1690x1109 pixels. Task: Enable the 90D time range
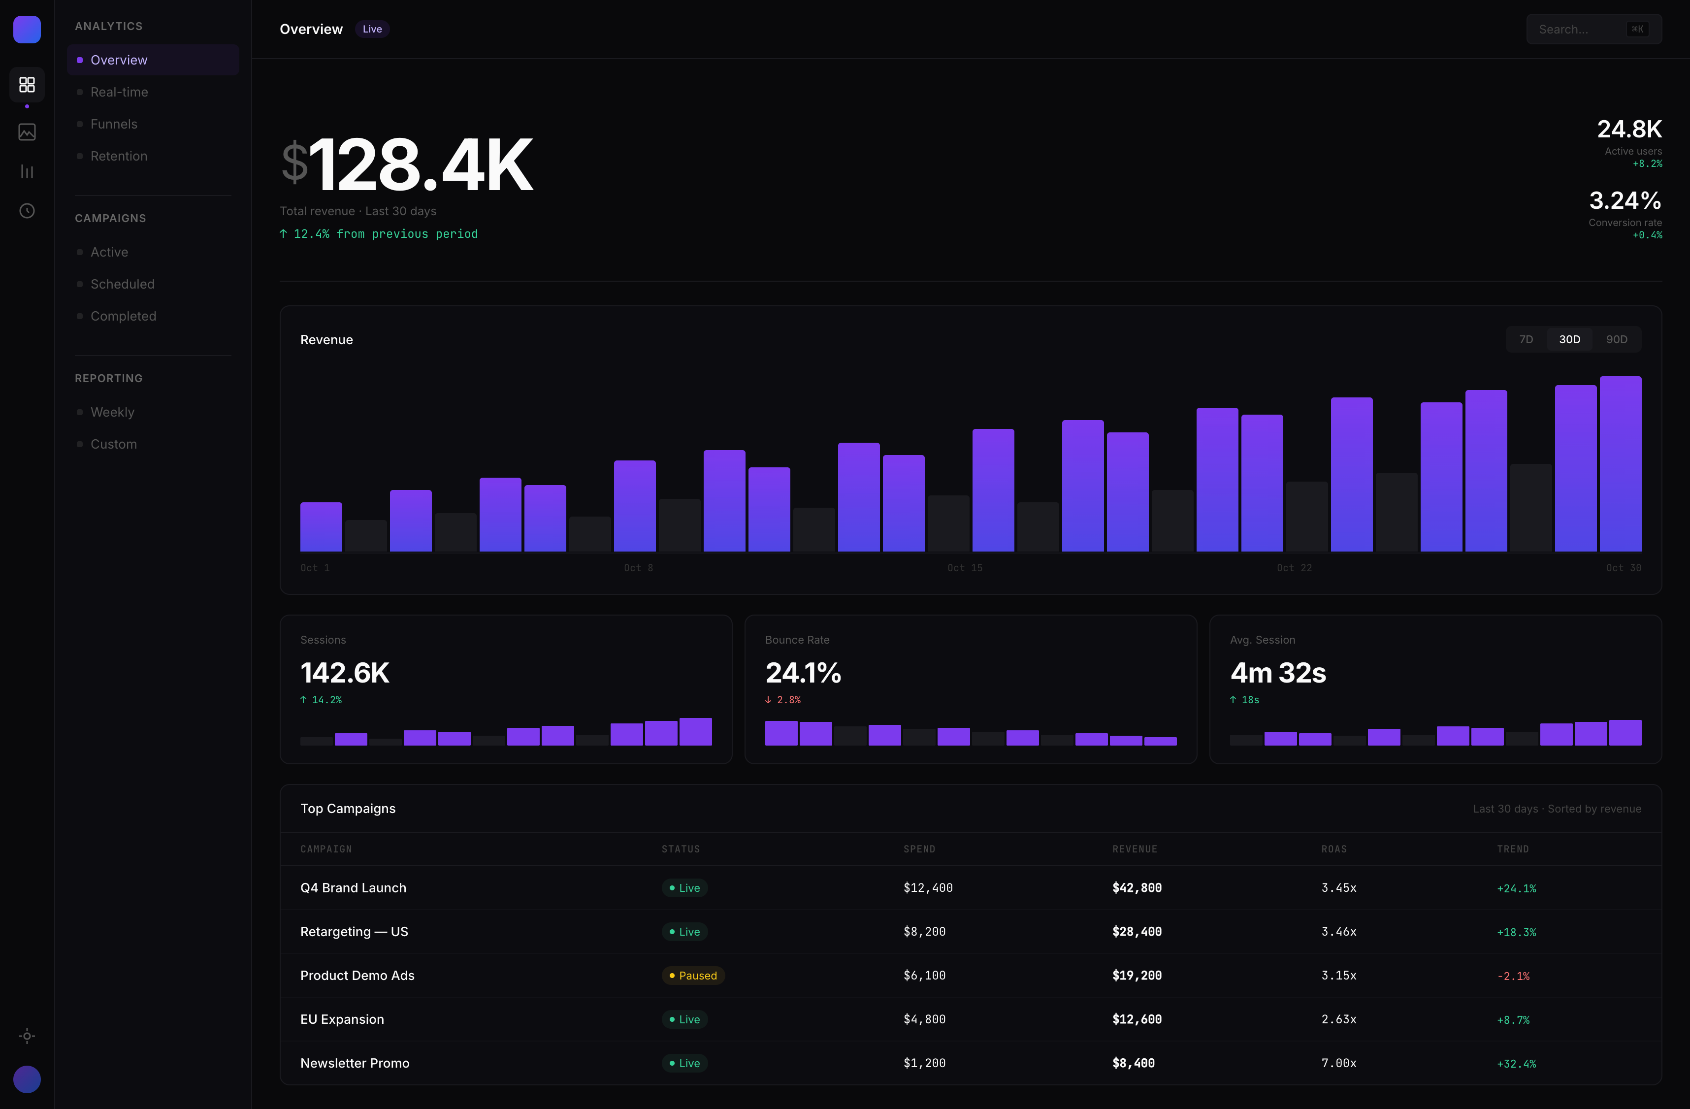(1617, 339)
